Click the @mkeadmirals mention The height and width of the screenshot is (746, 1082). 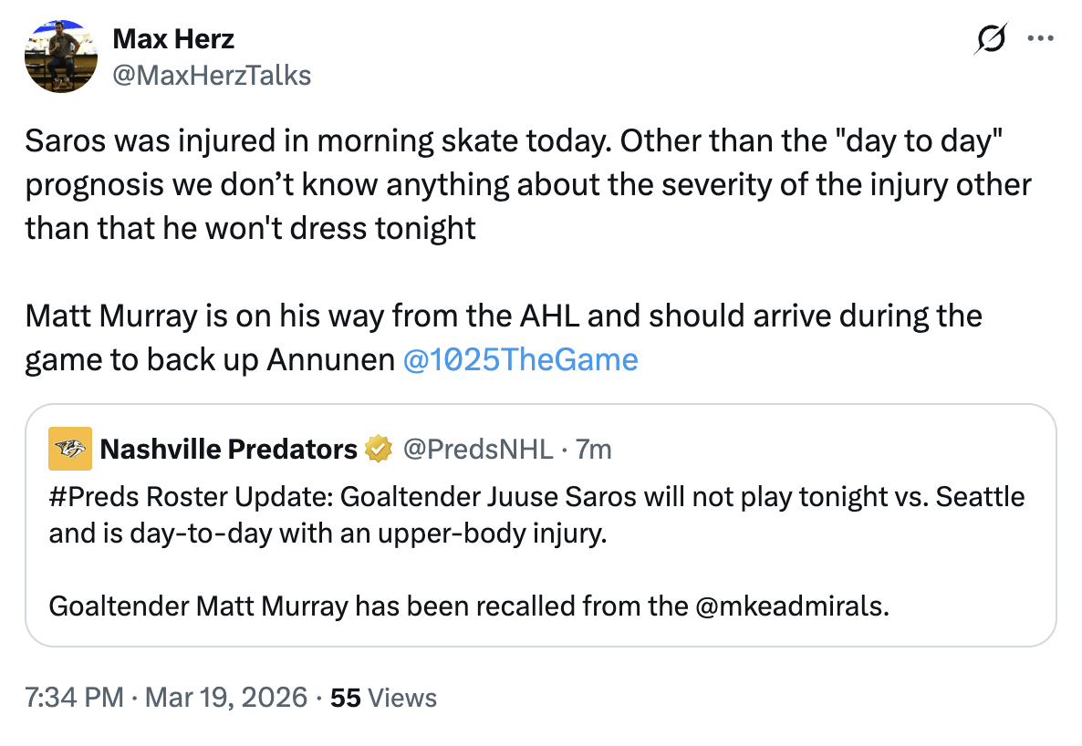(x=791, y=606)
